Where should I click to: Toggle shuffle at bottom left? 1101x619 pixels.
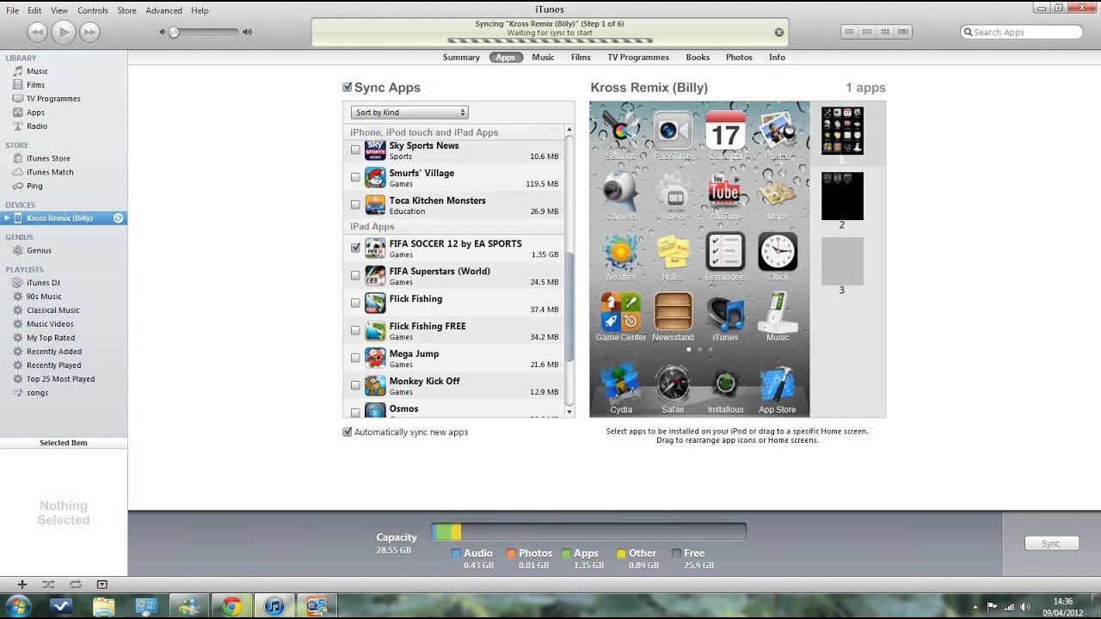coord(48,585)
